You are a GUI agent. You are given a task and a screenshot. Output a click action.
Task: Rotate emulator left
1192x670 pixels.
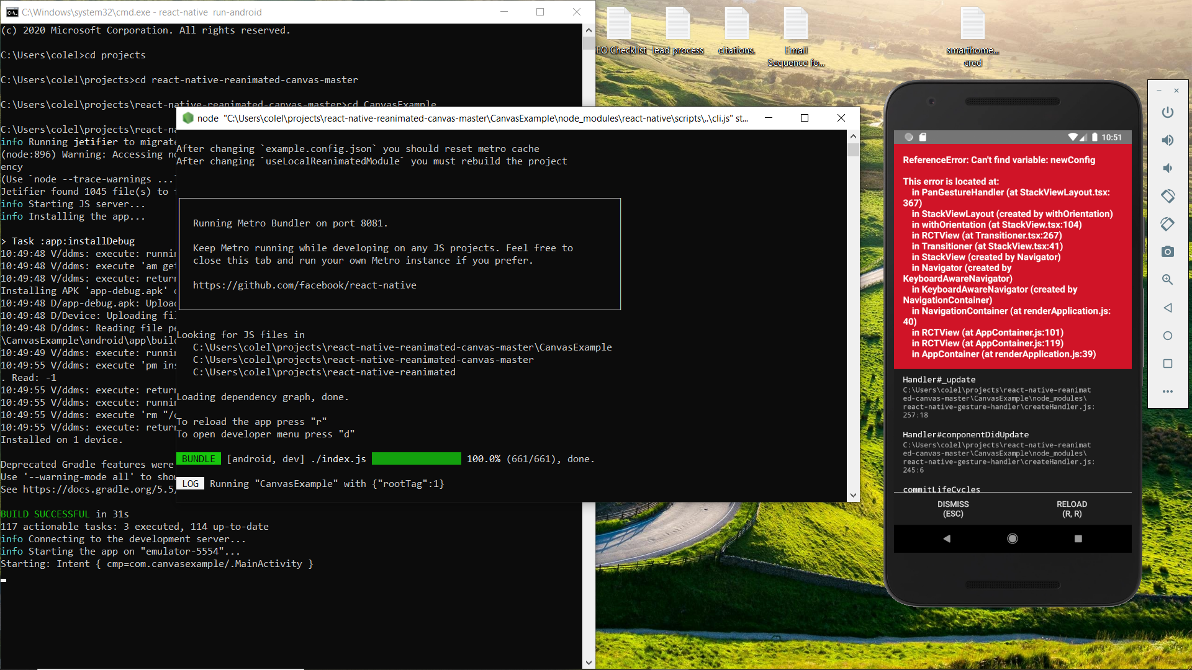[1168, 196]
